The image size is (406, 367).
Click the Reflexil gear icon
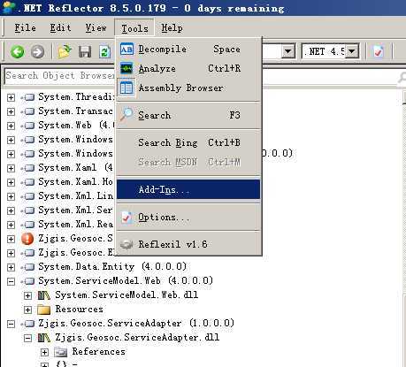(126, 244)
